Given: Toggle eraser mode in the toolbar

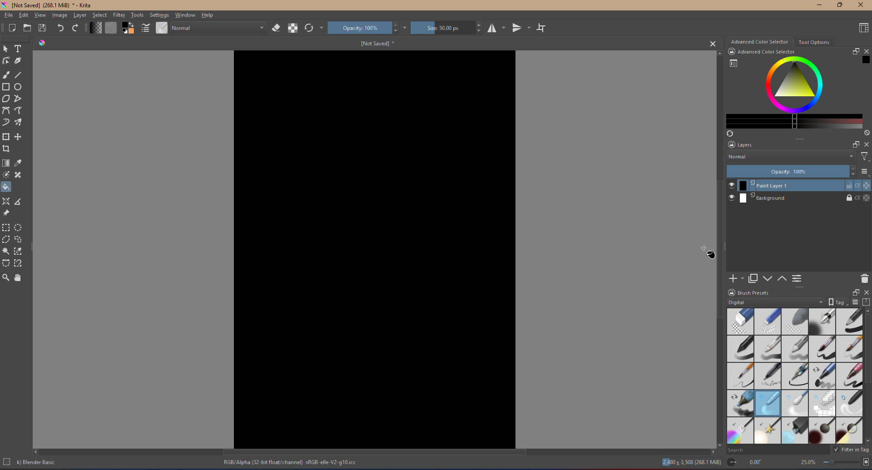Looking at the screenshot, I should (x=276, y=28).
